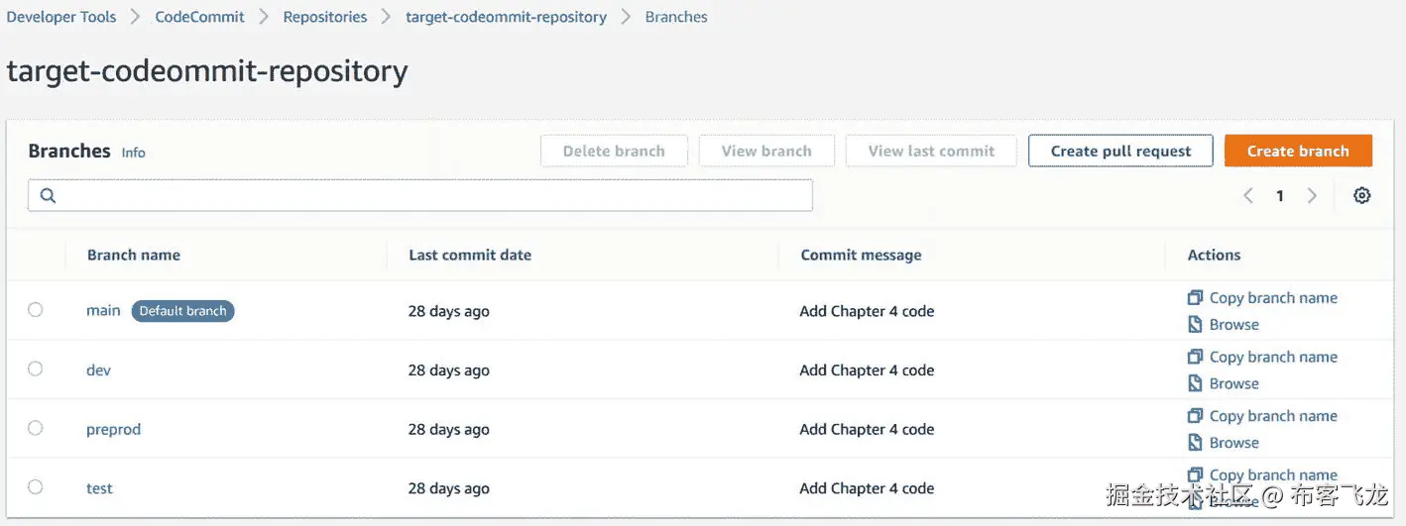Click the browse file icon for preprod branch
This screenshot has width=1406, height=526.
coord(1195,443)
